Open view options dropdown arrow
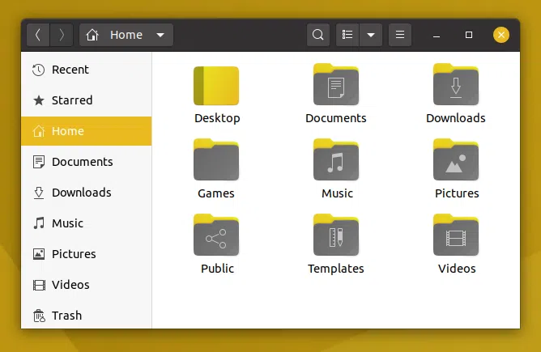541x352 pixels. click(x=371, y=35)
